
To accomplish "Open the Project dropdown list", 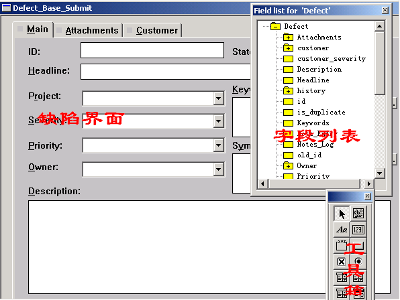I will (x=219, y=98).
